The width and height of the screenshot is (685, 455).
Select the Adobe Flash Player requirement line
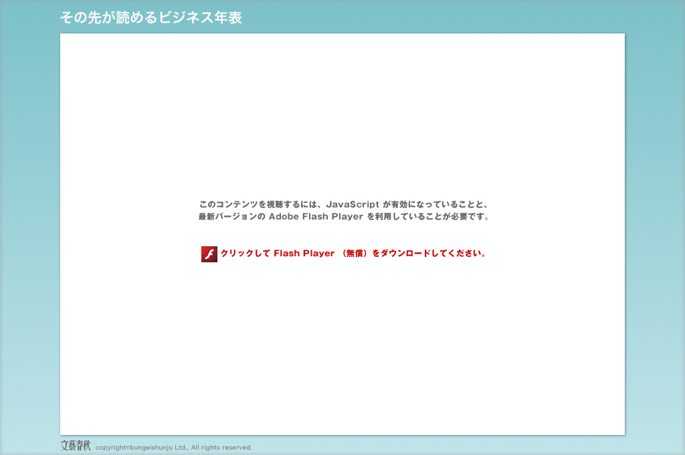(x=344, y=216)
